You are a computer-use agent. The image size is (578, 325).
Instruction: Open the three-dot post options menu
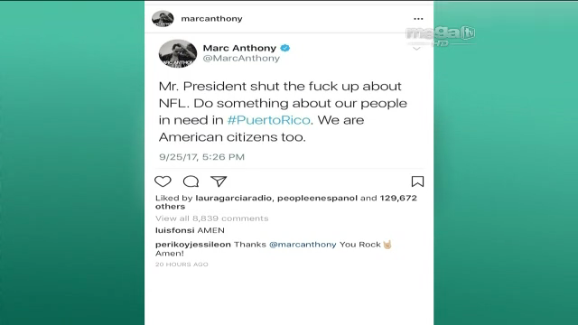click(x=418, y=19)
